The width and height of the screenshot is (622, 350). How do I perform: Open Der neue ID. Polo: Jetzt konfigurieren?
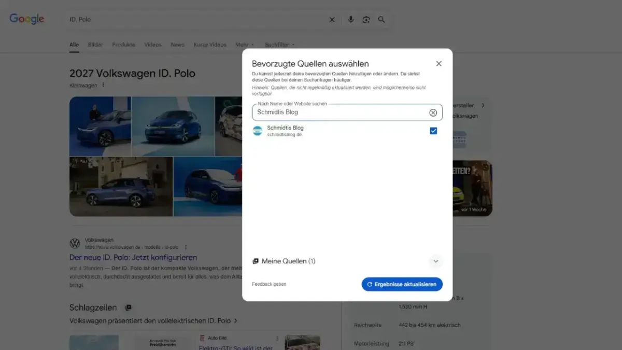[x=133, y=258]
